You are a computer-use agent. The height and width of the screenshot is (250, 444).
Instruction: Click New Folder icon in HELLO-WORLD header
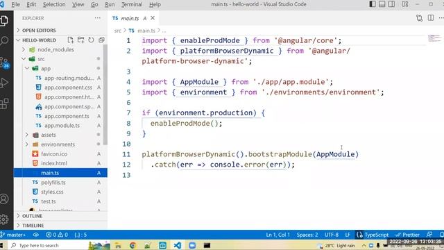click(x=81, y=40)
